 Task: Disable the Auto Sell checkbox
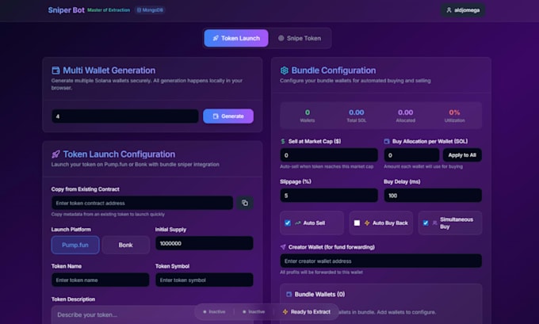tap(288, 223)
